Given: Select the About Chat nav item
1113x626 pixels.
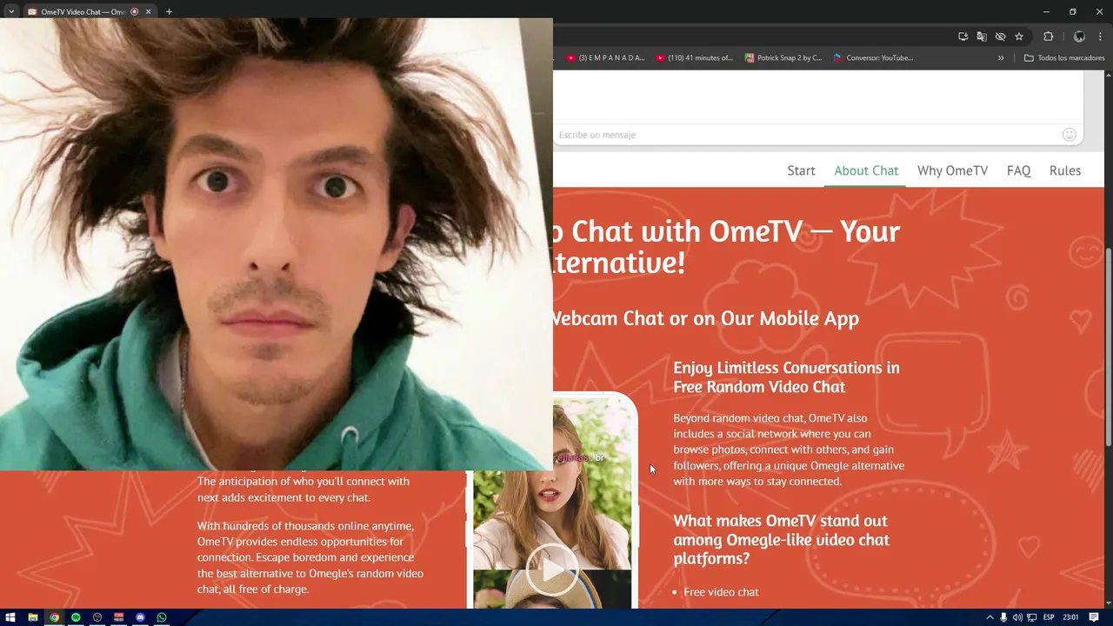Looking at the screenshot, I should click(866, 170).
